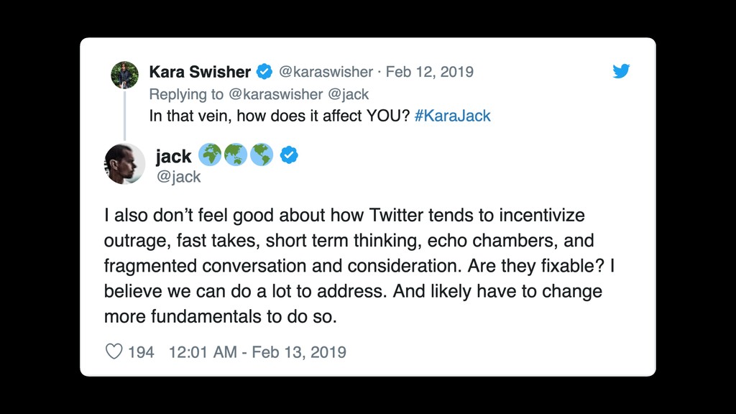Click @karaswisher in the Replying to line
Screen dimensions: 736x414
point(275,94)
